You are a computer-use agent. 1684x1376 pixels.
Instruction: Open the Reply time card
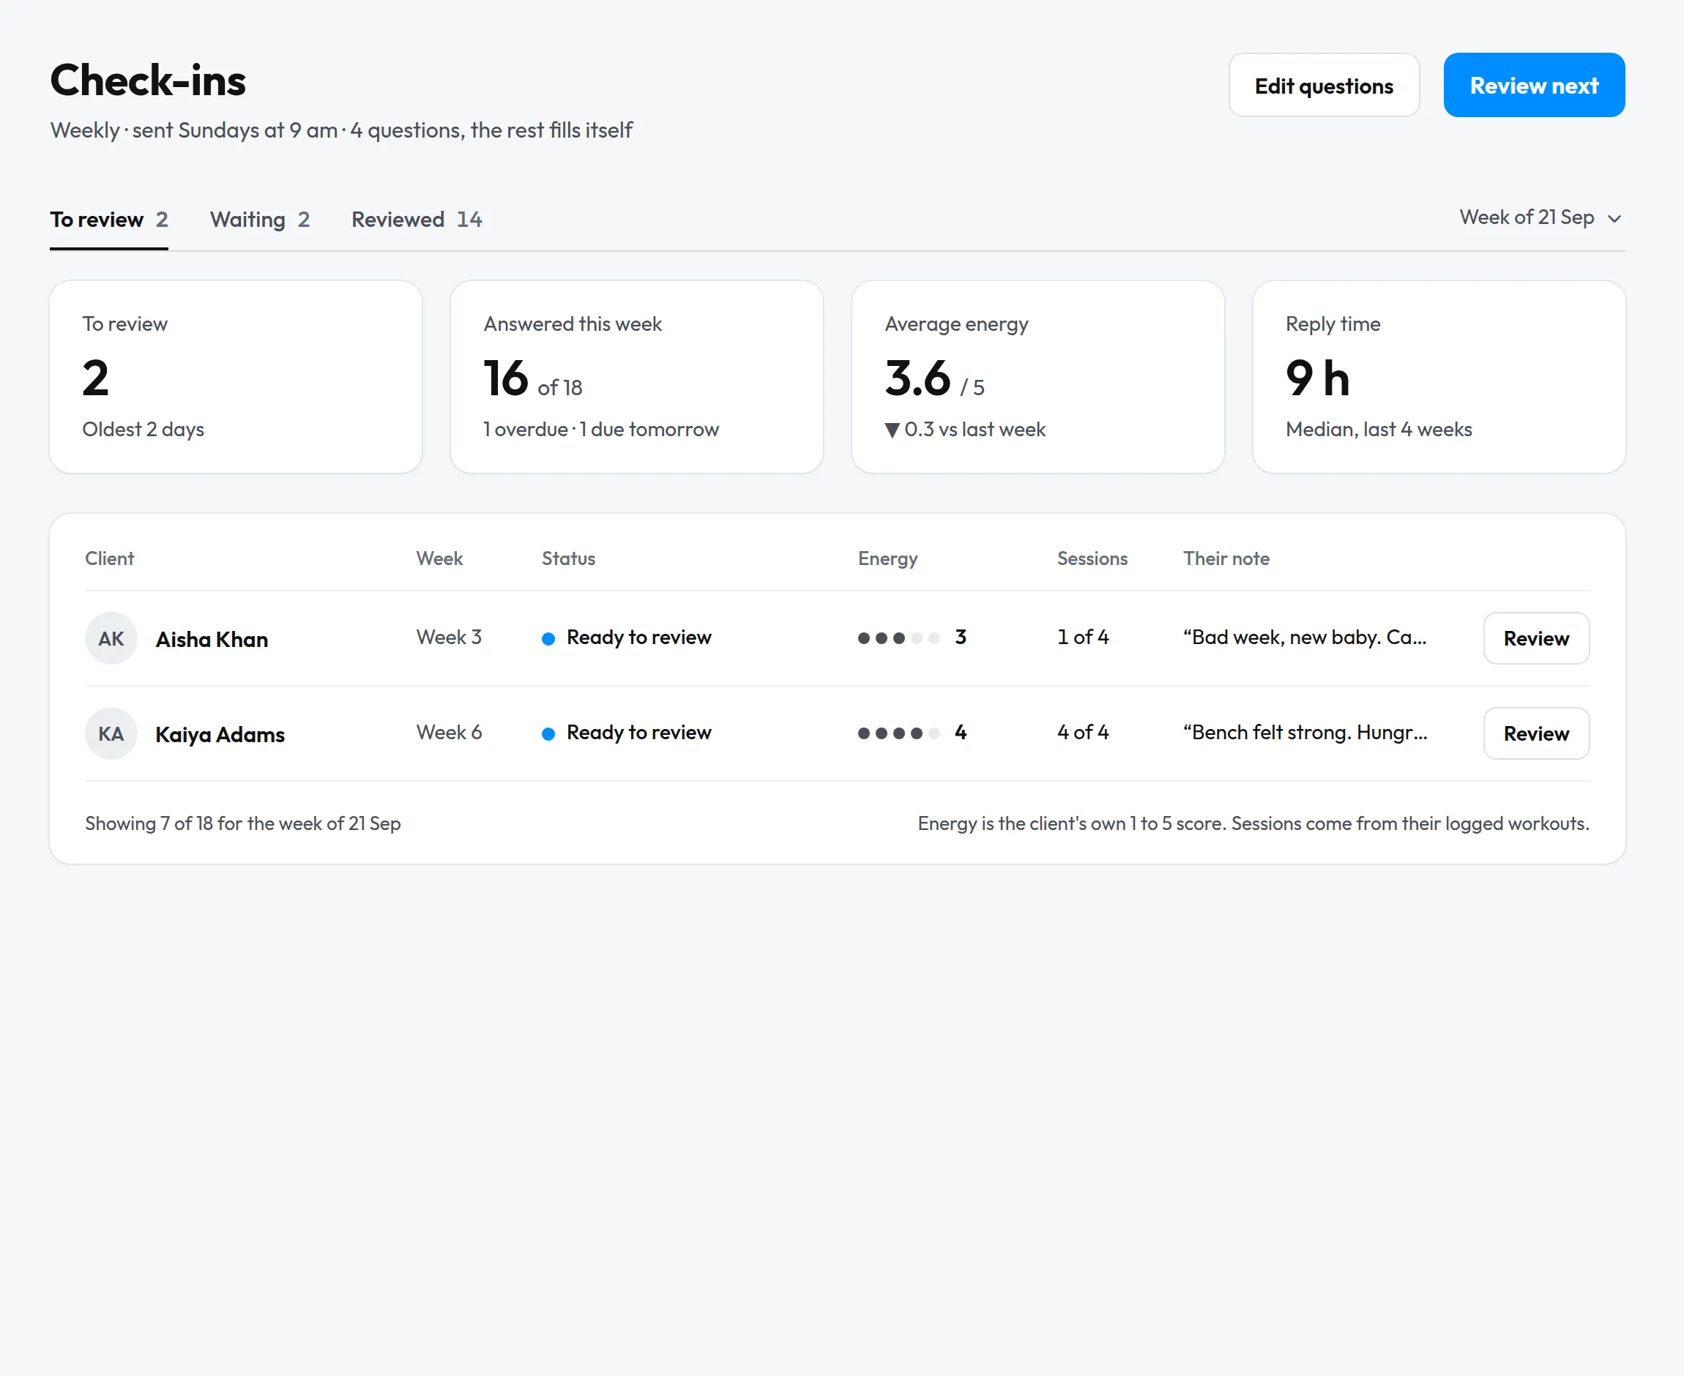pyautogui.click(x=1439, y=376)
